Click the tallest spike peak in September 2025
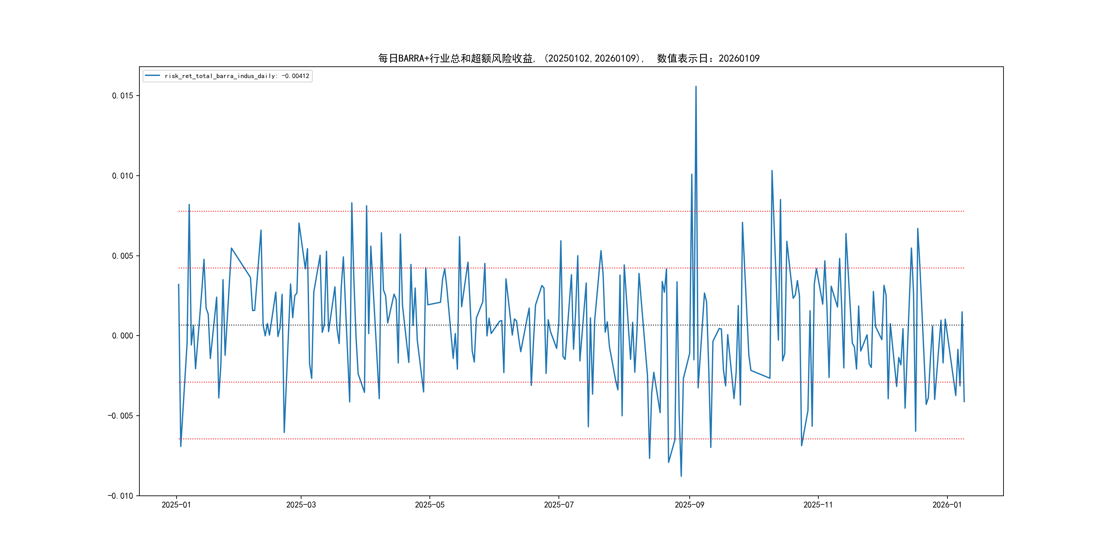The width and height of the screenshot is (1115, 557). click(696, 87)
